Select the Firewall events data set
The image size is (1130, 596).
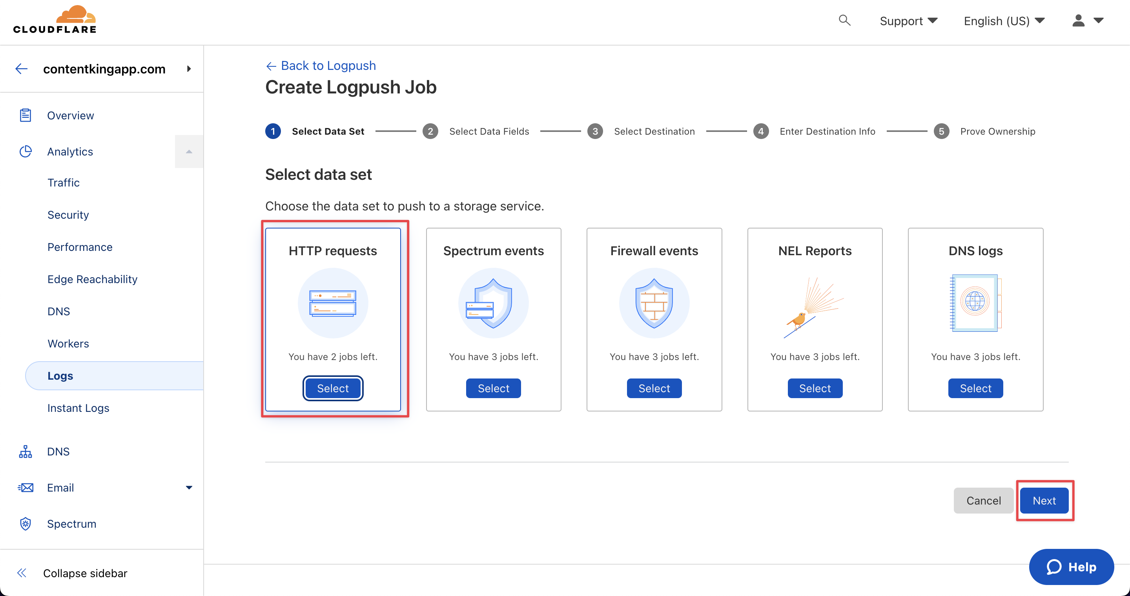[x=654, y=388]
